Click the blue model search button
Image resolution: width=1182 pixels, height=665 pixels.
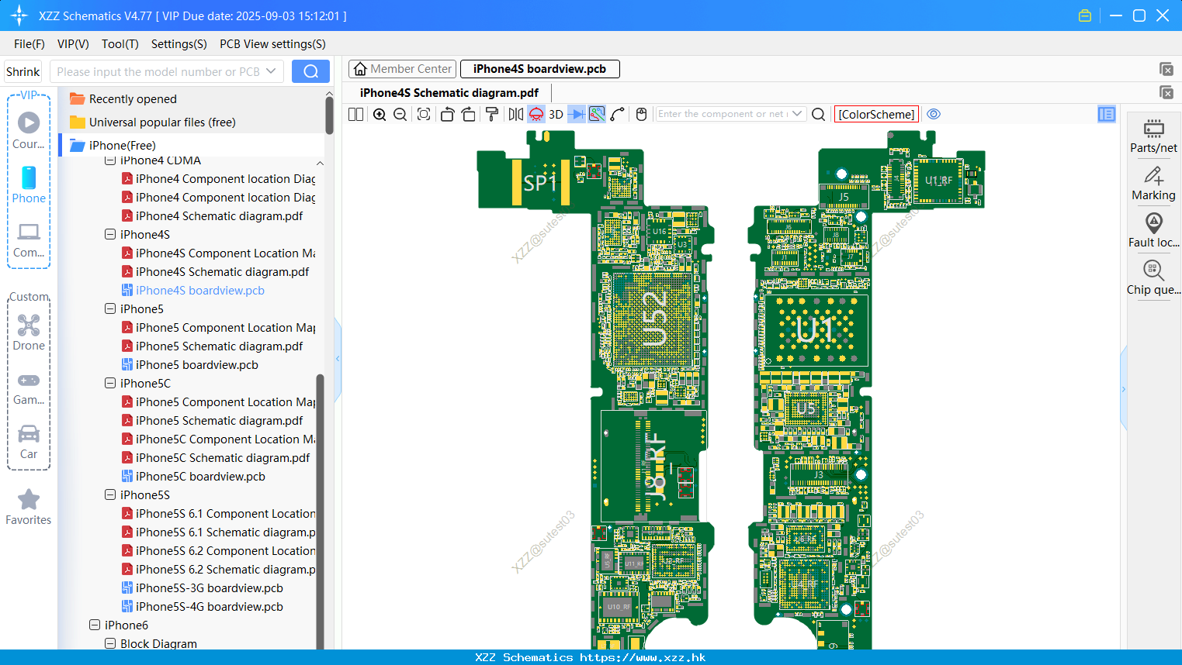pyautogui.click(x=310, y=71)
